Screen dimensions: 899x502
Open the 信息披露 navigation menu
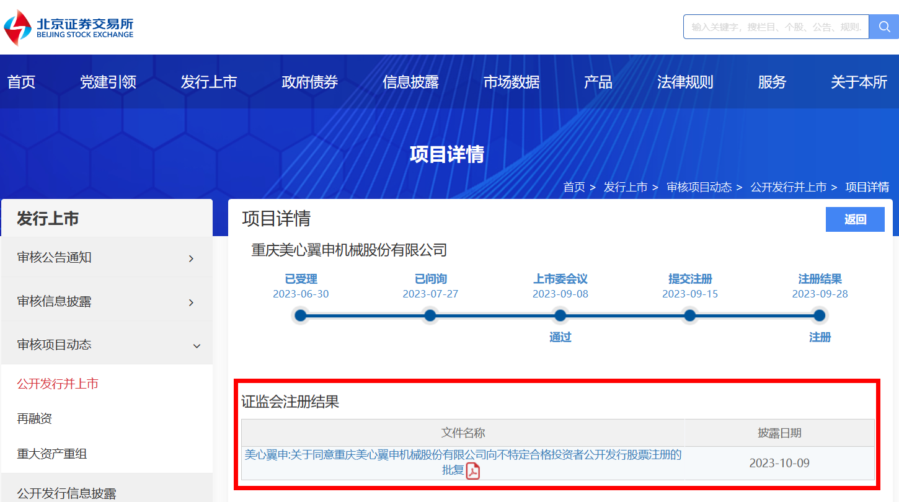[411, 82]
